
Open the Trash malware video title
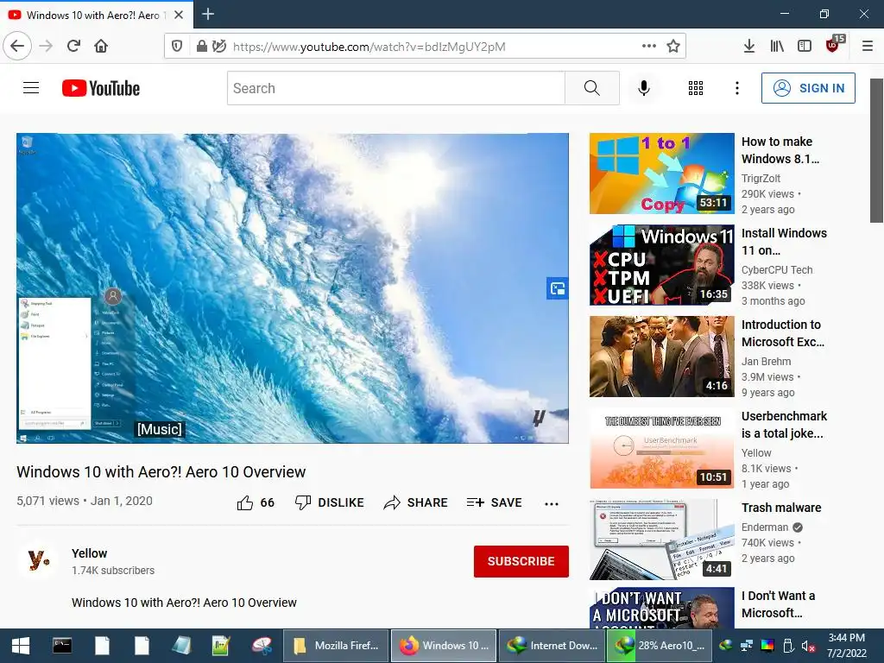coord(781,508)
